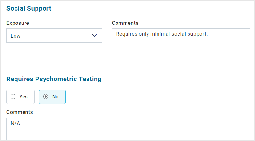Click the Comments label beside Exposure

click(x=125, y=23)
